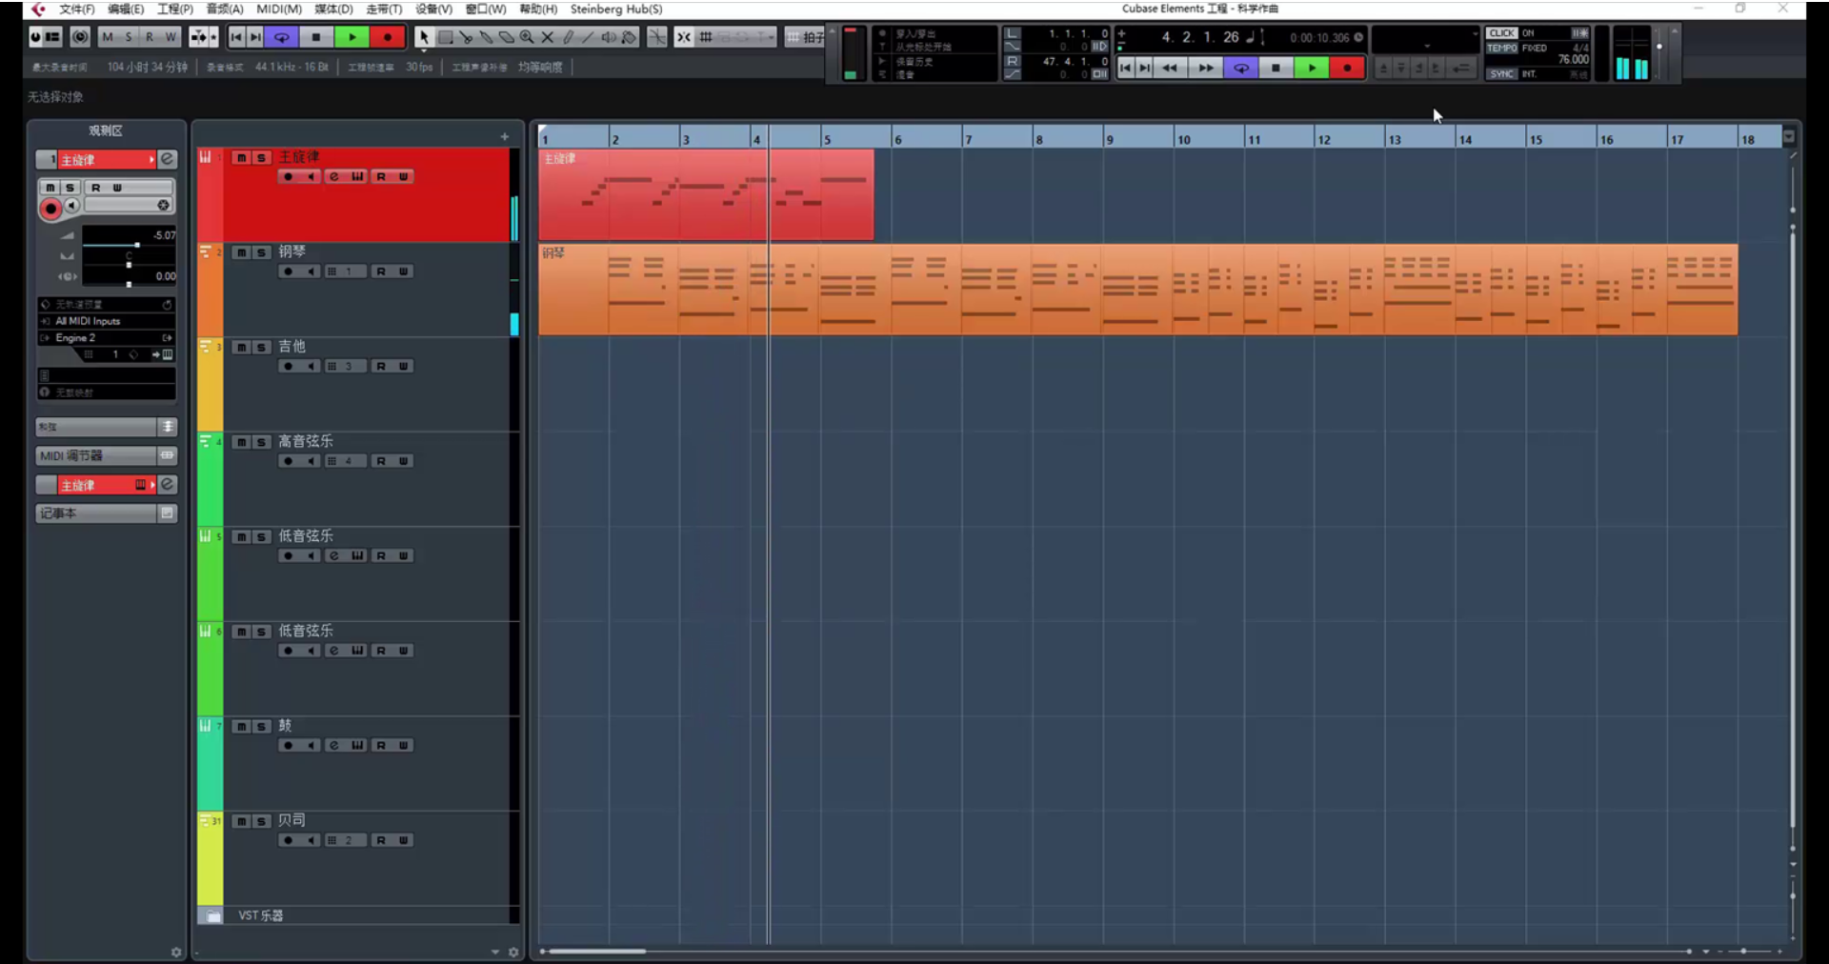Image resolution: width=1829 pixels, height=964 pixels.
Task: Toggle record enable on the 贝司 track
Action: tap(288, 840)
